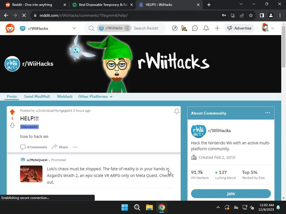Screen dimensions: 286x214
Task: Open the chat bubble icon
Action: 195,28
